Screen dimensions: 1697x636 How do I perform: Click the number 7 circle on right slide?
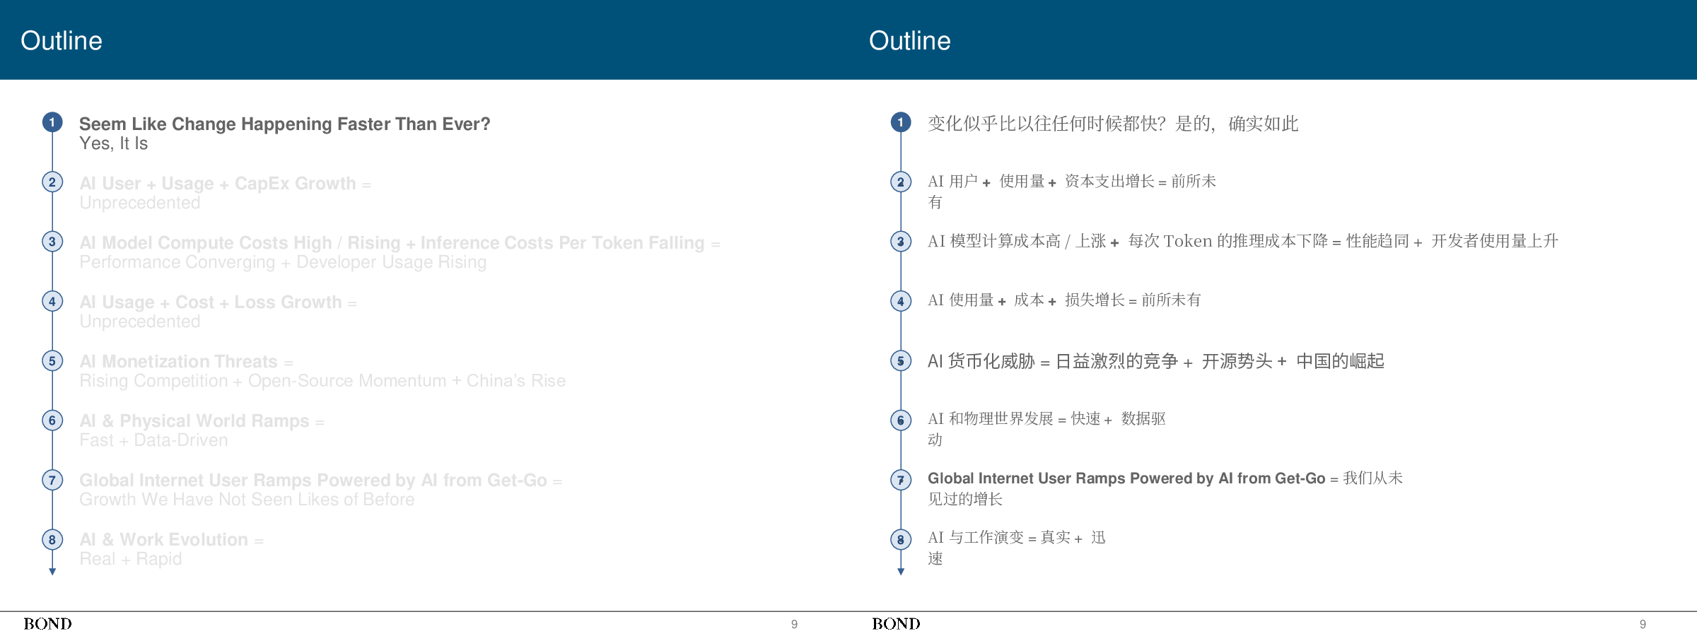901,480
